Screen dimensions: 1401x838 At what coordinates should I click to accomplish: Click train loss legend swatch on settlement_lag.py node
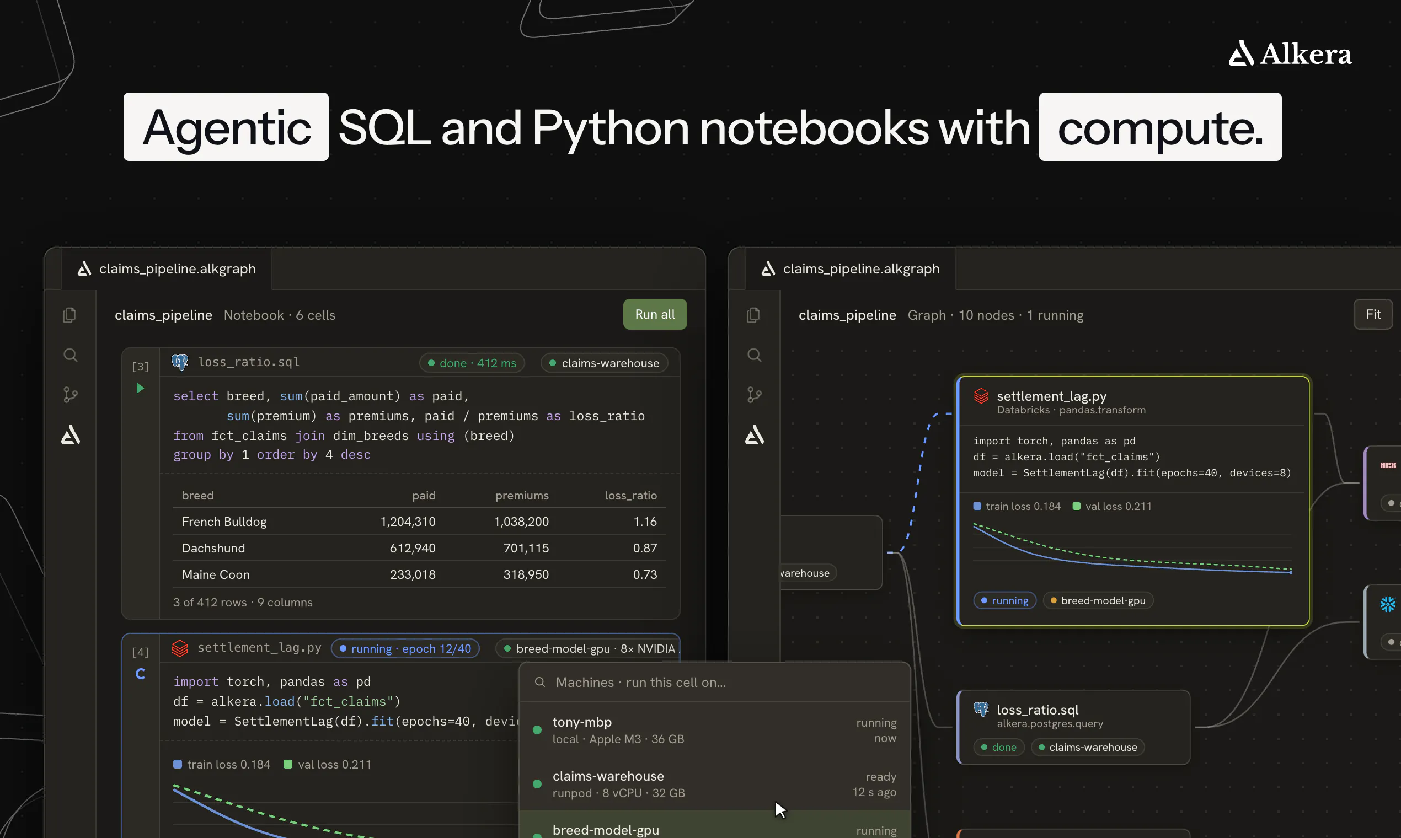click(977, 506)
